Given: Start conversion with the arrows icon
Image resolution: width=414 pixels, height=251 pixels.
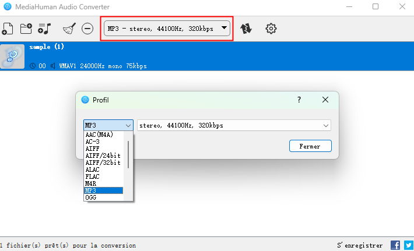Looking at the screenshot, I should (246, 29).
